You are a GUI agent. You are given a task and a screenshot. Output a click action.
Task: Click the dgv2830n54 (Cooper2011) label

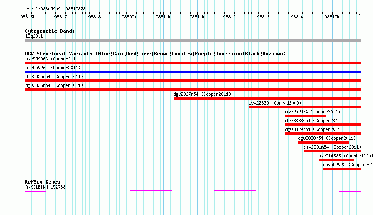click(327, 138)
